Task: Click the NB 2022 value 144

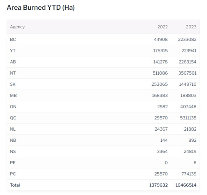Action: click(x=164, y=140)
